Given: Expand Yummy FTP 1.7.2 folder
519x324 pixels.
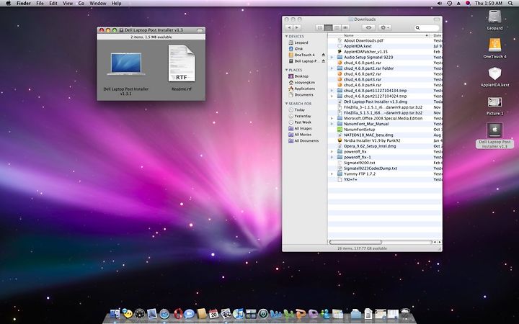Looking at the screenshot, I should [332, 174].
